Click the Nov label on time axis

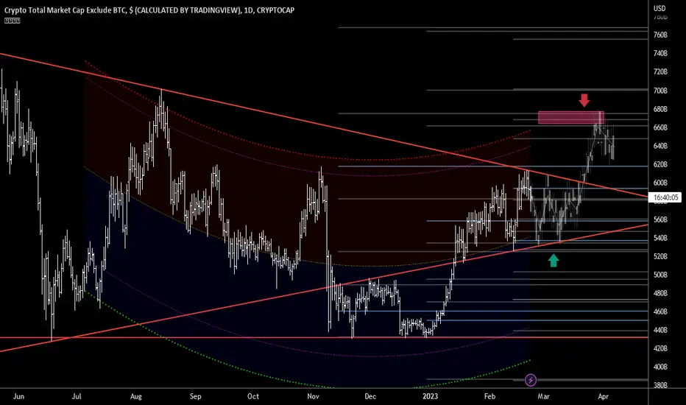[313, 396]
